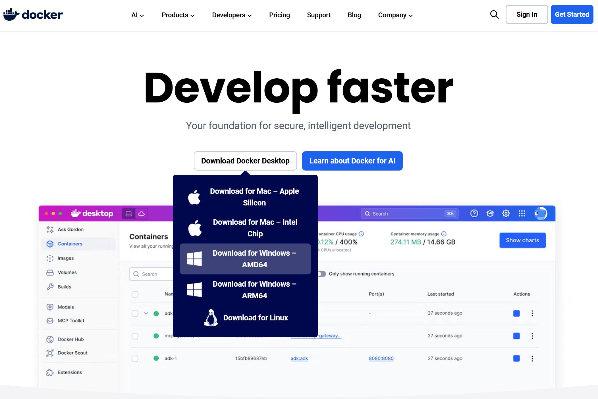Check the adk group row checkbox
598x399 pixels.
click(135, 314)
